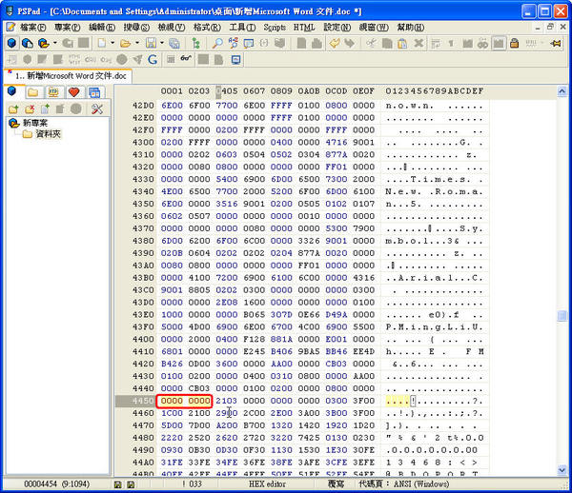572x493 pixels.
Task: Expand the Save dropdown arrow
Action: pyautogui.click(x=162, y=44)
